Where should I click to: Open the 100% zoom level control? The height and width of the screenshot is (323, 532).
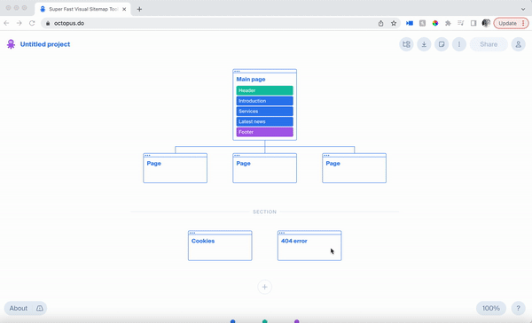tap(491, 308)
